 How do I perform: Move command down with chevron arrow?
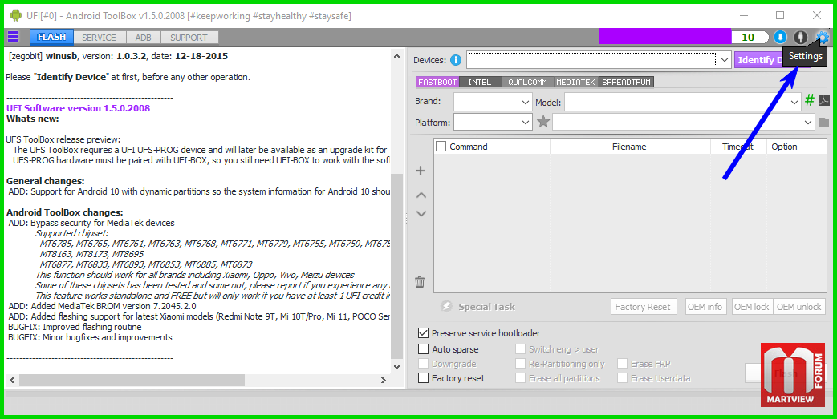(421, 214)
